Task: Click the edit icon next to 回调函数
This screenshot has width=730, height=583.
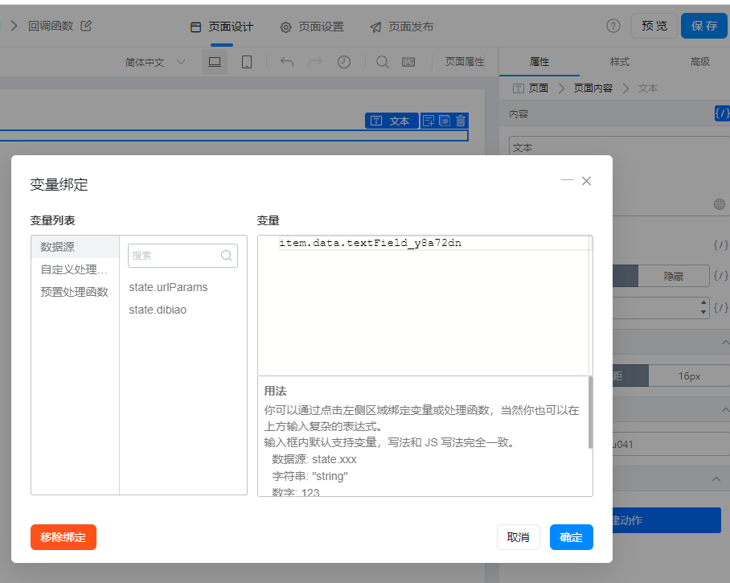Action: click(x=86, y=26)
